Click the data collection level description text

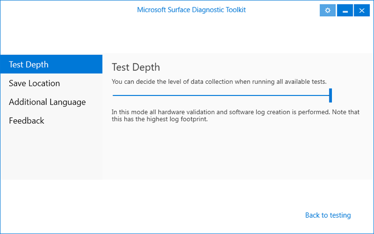pyautogui.click(x=219, y=81)
